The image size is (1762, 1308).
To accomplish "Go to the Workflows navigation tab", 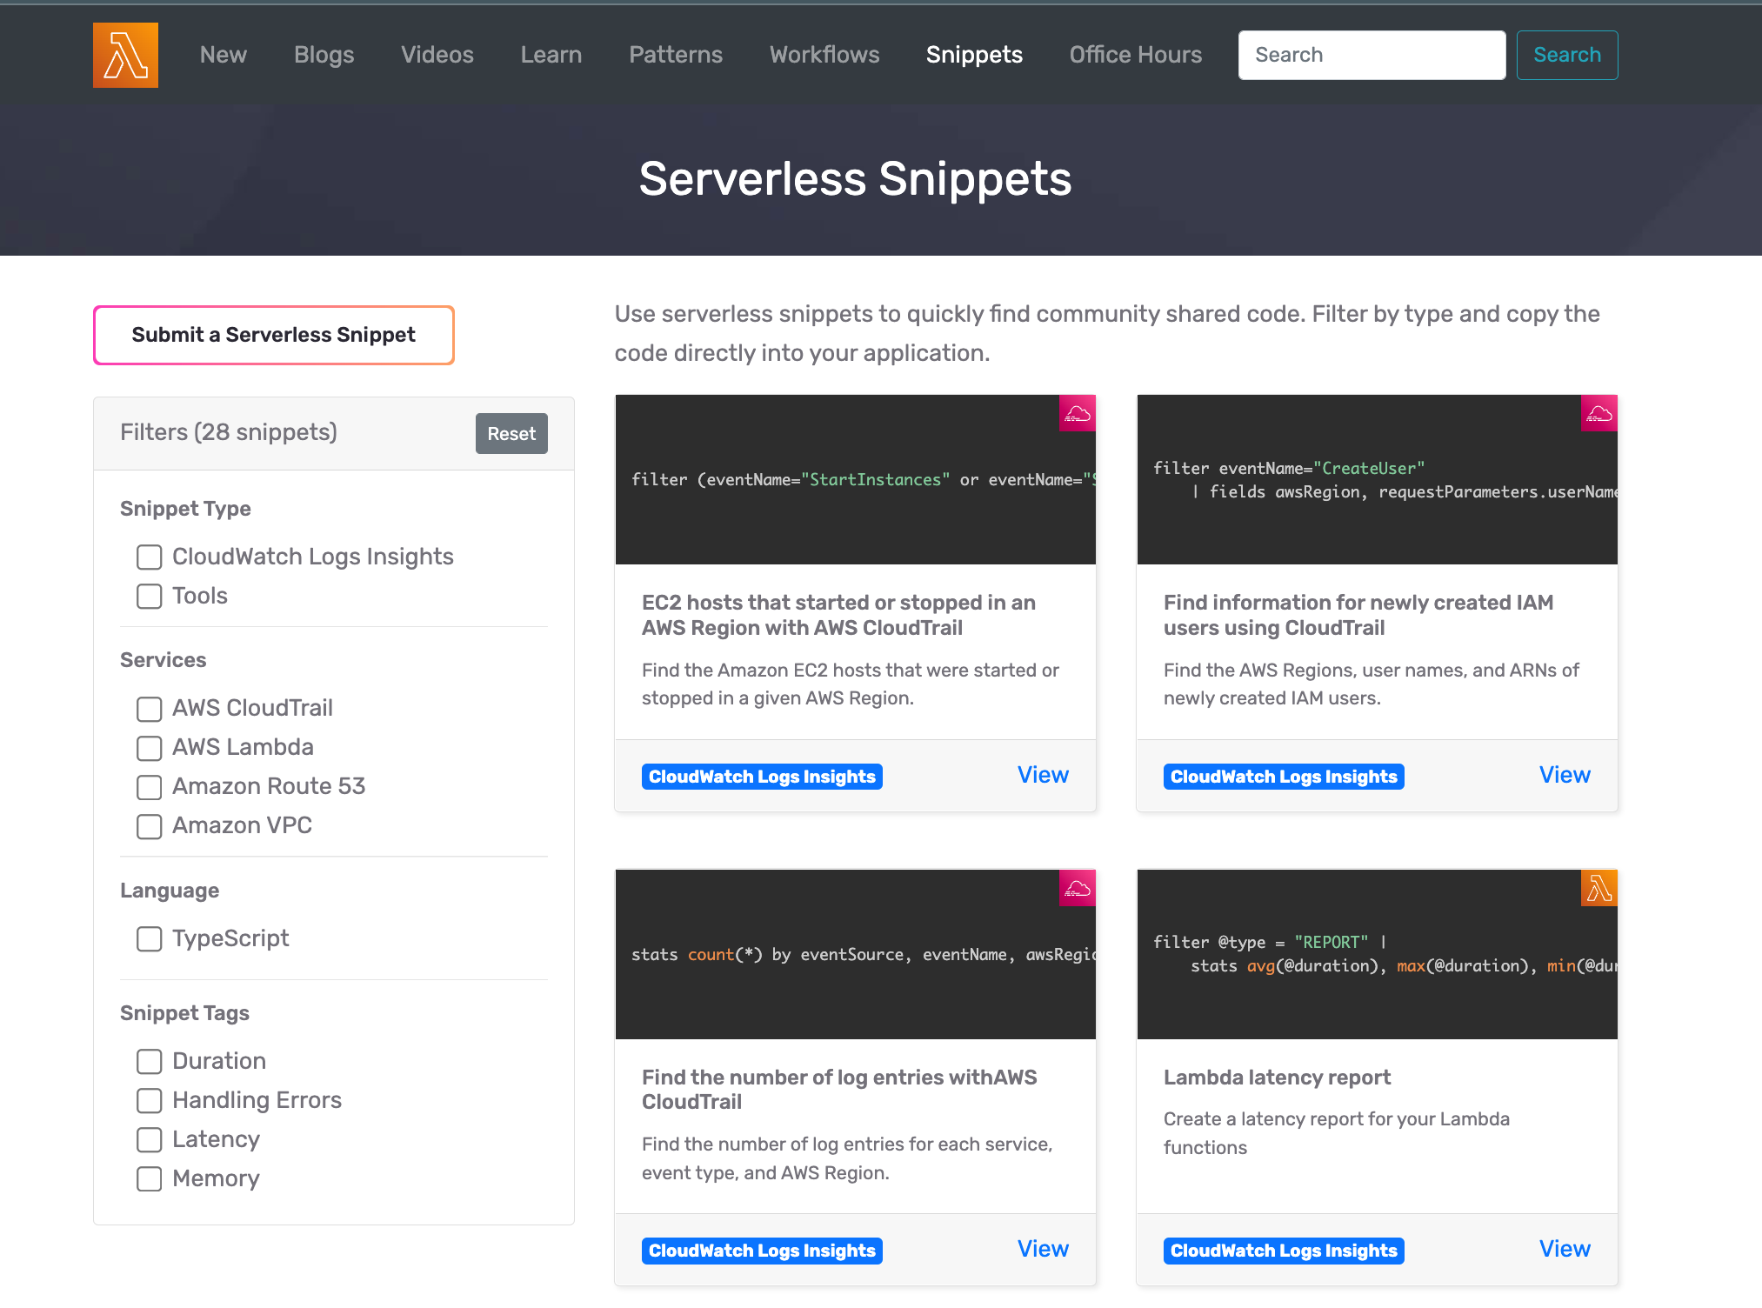I will pos(824,55).
